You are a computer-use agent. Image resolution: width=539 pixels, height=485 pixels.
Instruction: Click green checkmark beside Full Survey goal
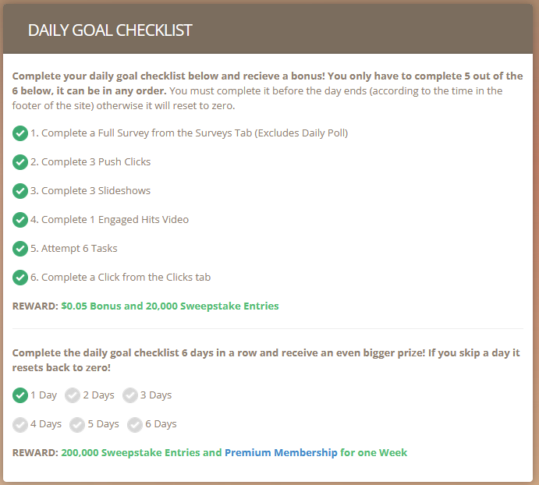tap(20, 133)
